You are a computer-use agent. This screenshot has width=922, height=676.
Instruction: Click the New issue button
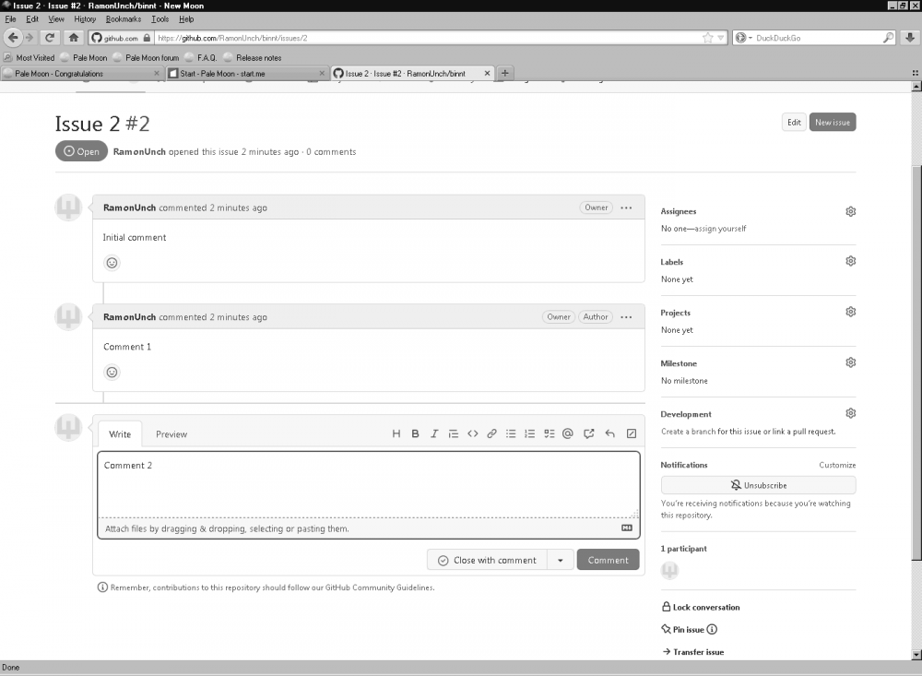[832, 123]
